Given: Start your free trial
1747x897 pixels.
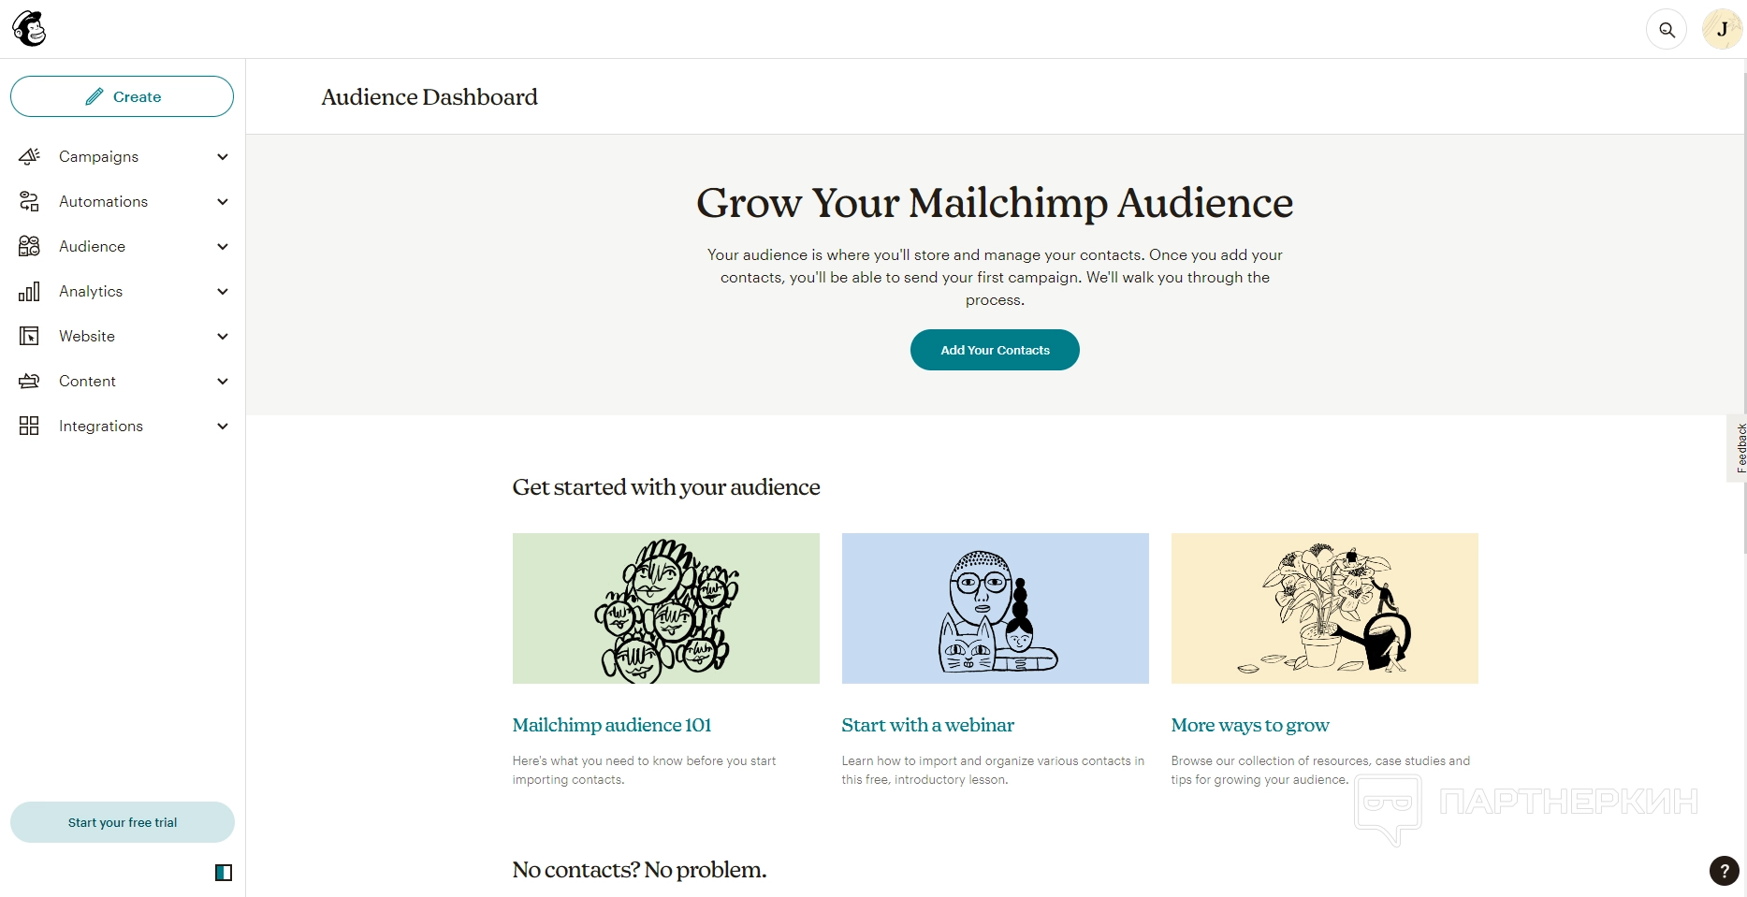Looking at the screenshot, I should click(122, 822).
